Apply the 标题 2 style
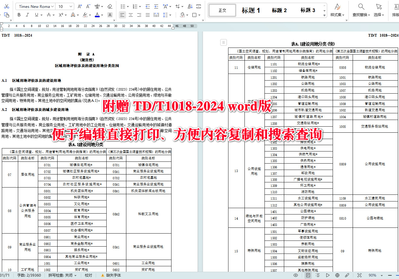This screenshot has width=399, height=279. [x=279, y=10]
